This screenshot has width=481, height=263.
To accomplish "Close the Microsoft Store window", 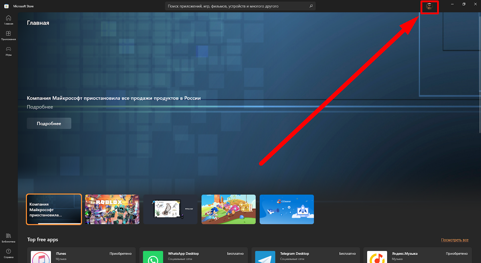I will [475, 4].
